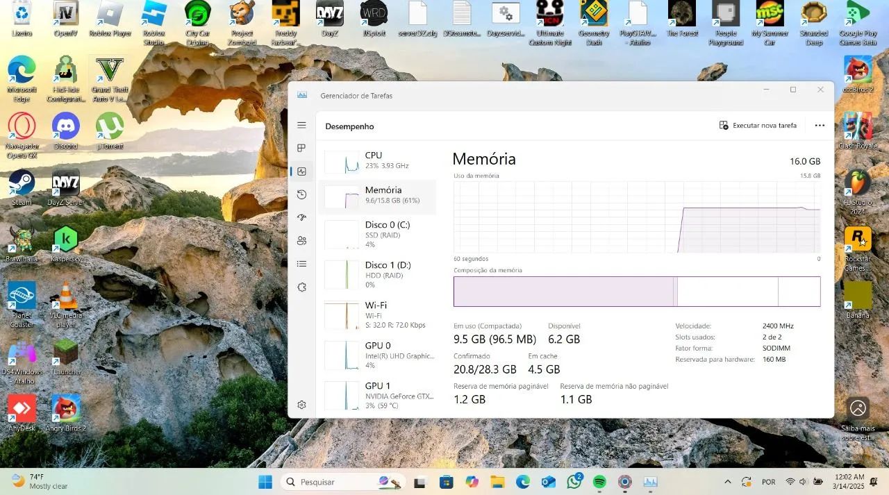The width and height of the screenshot is (889, 495).
Task: Select GPU 1 NVIDIA GeForce item
Action: (377, 395)
